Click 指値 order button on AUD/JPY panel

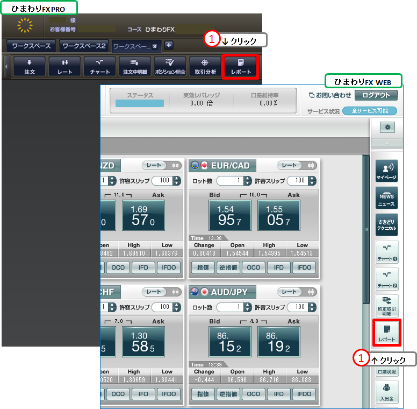[203, 394]
